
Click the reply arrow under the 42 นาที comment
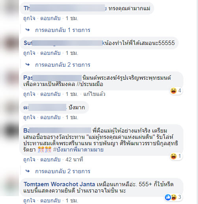28,171
